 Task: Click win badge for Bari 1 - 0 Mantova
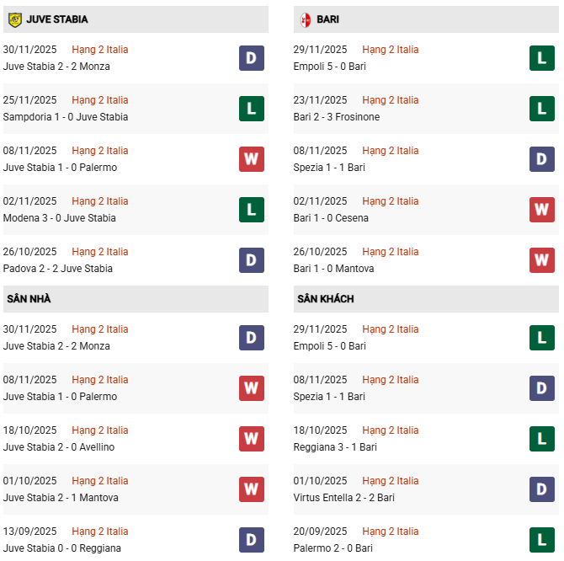click(x=541, y=260)
